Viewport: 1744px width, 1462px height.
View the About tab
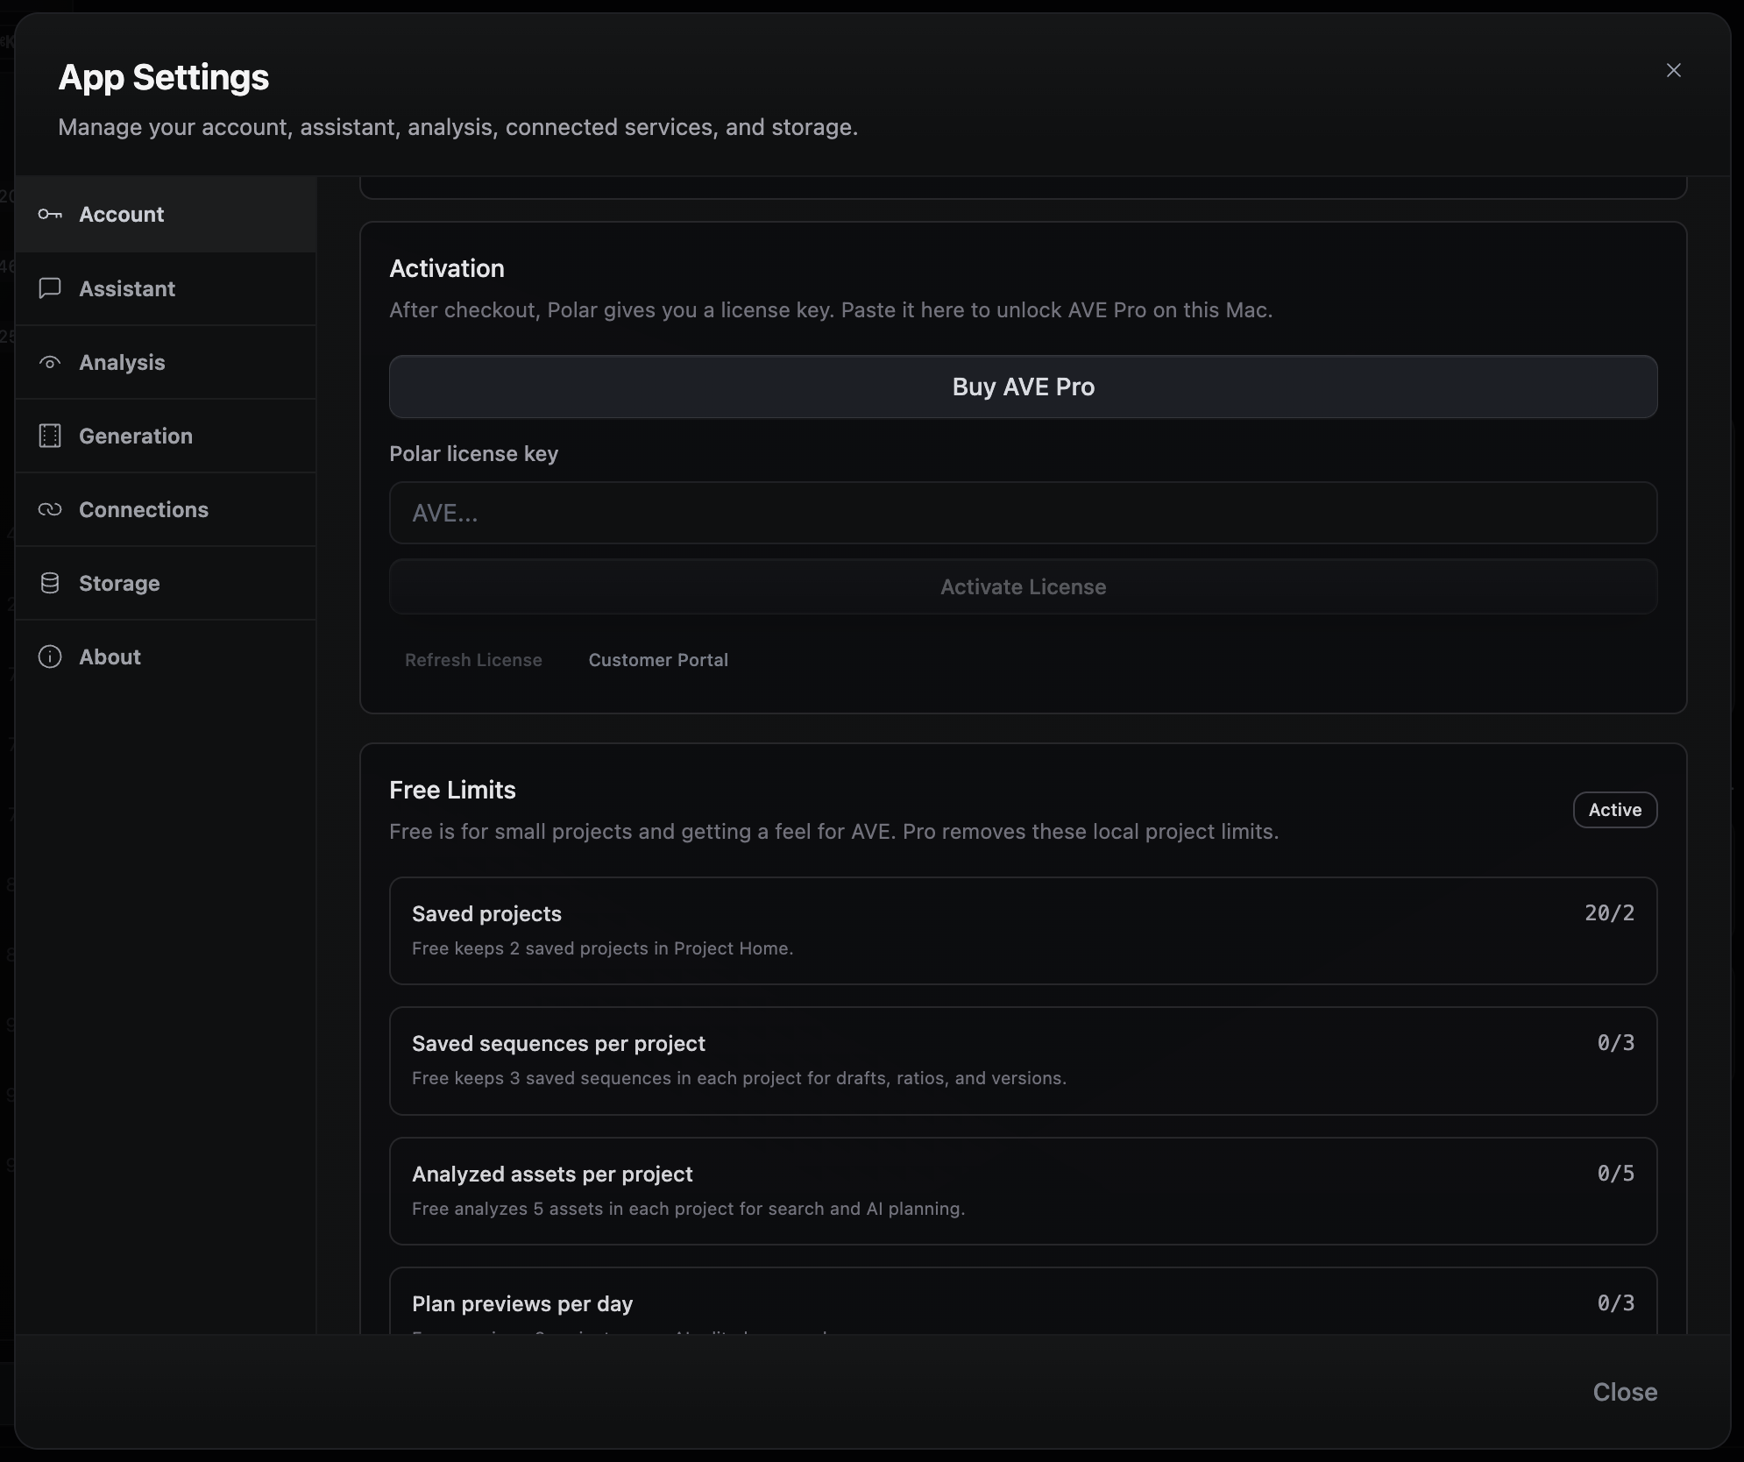(166, 656)
